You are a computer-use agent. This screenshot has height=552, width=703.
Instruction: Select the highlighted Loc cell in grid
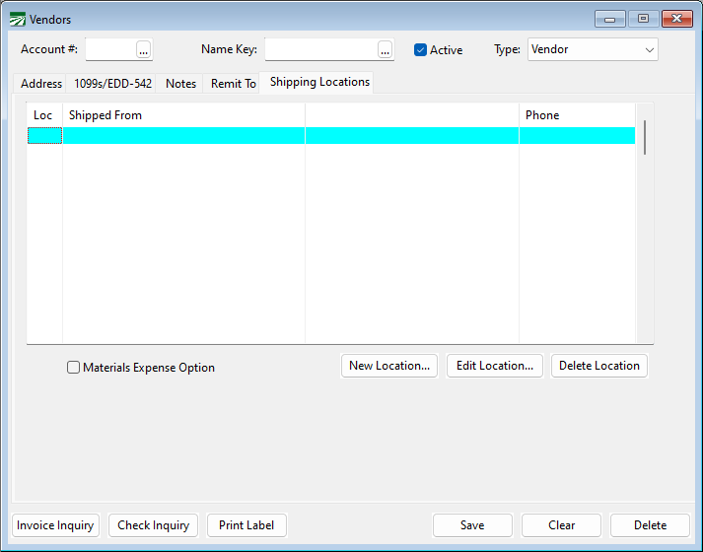(44, 136)
